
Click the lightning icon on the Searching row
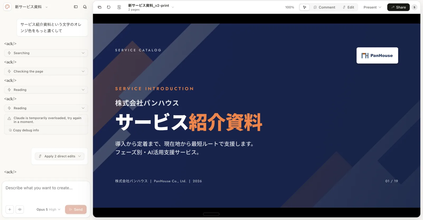(9, 53)
